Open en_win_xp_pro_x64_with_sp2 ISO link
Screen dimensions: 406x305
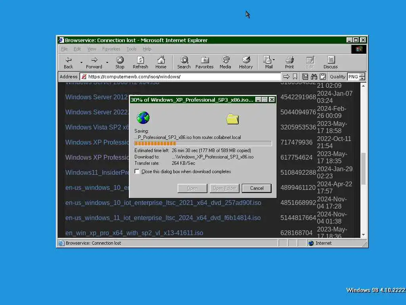coord(134,233)
